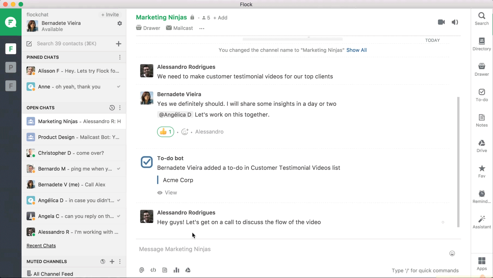Add a channel with Muted Channels plus
493x278 pixels.
pyautogui.click(x=112, y=261)
